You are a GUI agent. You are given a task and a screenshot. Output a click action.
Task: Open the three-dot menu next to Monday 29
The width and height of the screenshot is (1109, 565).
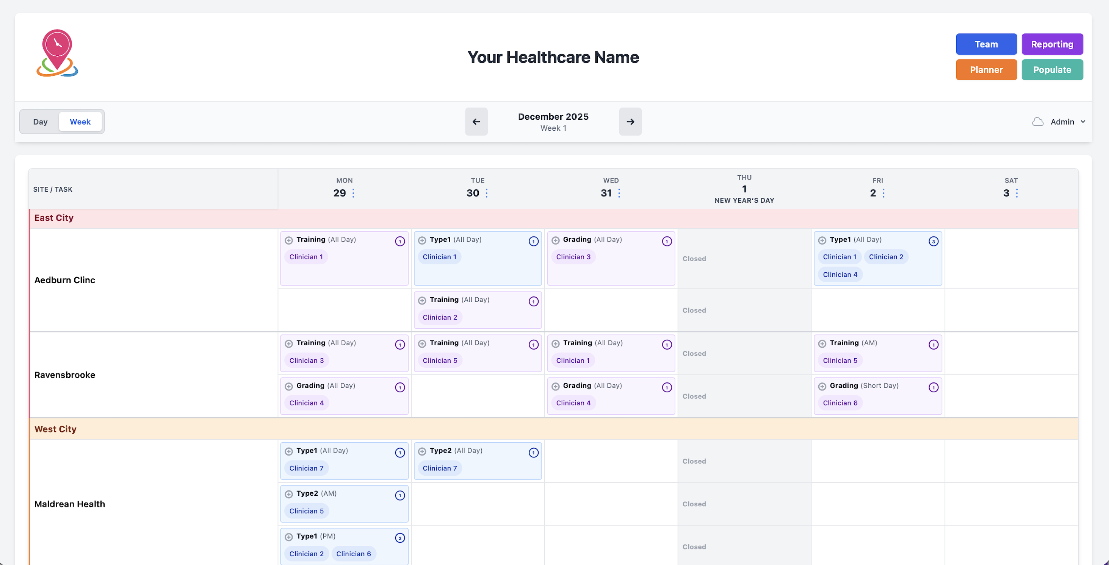[x=354, y=193]
